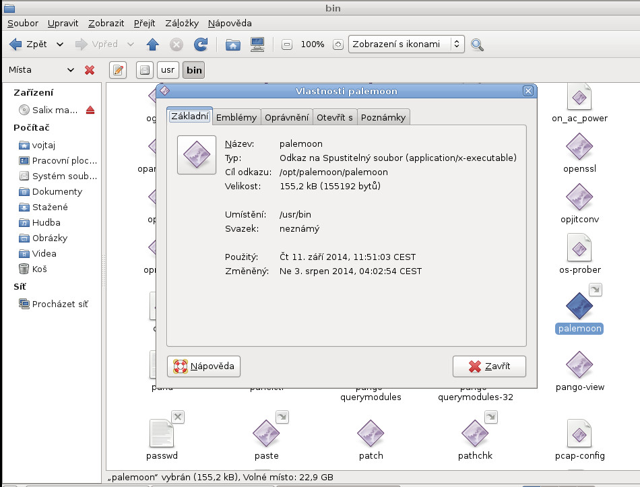Click the magnifier search icon

477,44
